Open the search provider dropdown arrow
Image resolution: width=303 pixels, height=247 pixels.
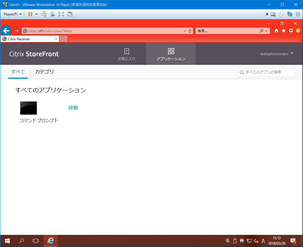[x=266, y=31]
